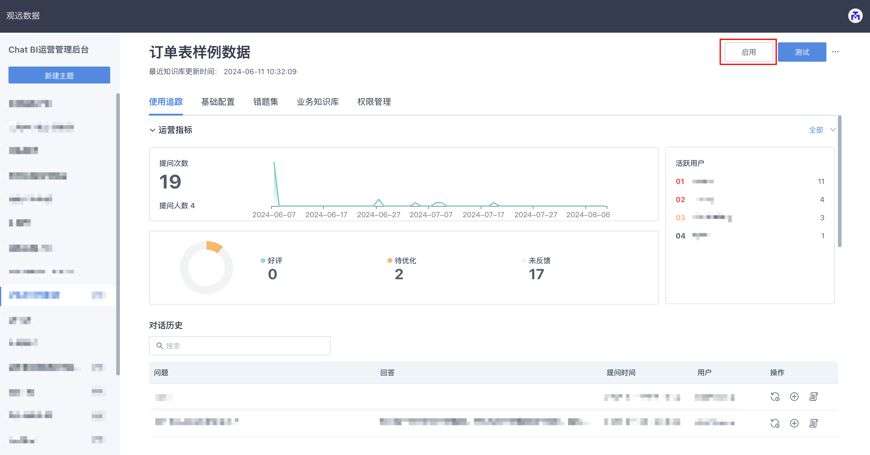The width and height of the screenshot is (870, 455).
Task: Open the execution log icon on first row
Action: (x=814, y=397)
